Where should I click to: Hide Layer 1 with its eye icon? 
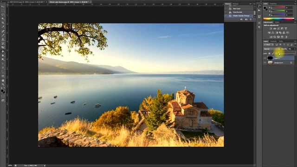tap(265, 58)
